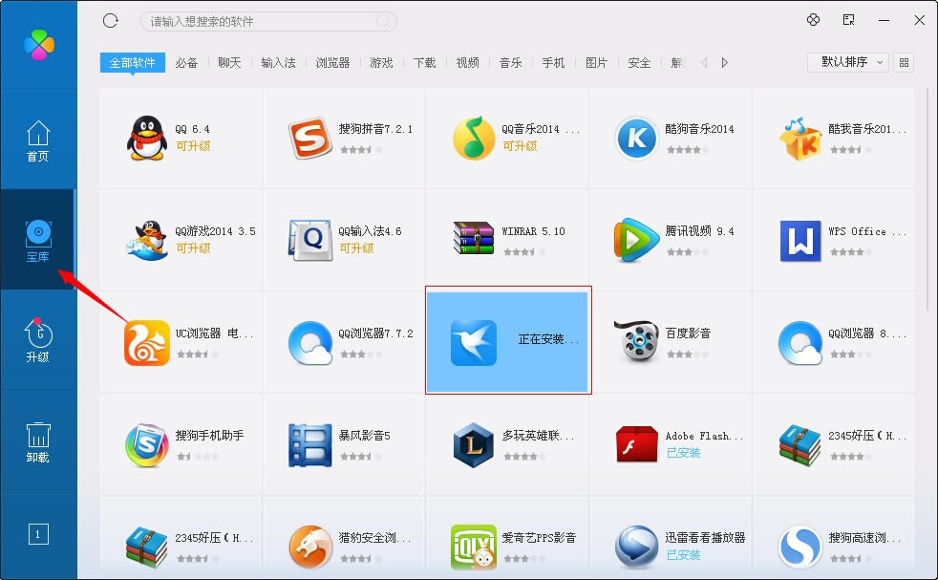This screenshot has width=938, height=580.
Task: Click the skin theme icon in the title bar
Action: pos(813,20)
